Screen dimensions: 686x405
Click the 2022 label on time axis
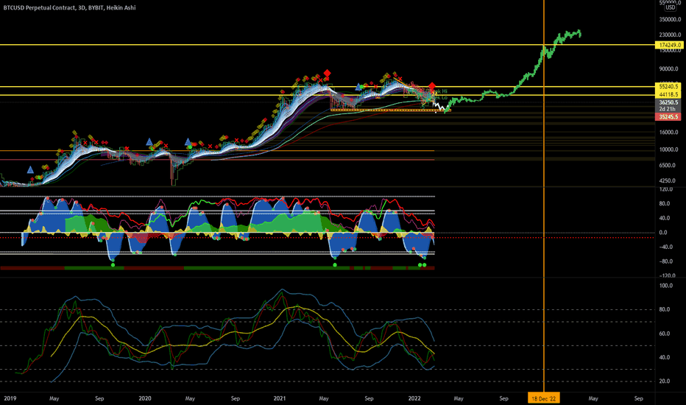point(414,398)
